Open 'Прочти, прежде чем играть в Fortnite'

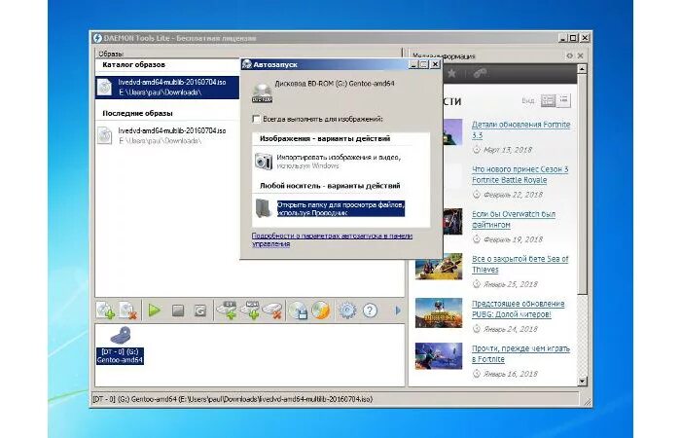coord(520,353)
